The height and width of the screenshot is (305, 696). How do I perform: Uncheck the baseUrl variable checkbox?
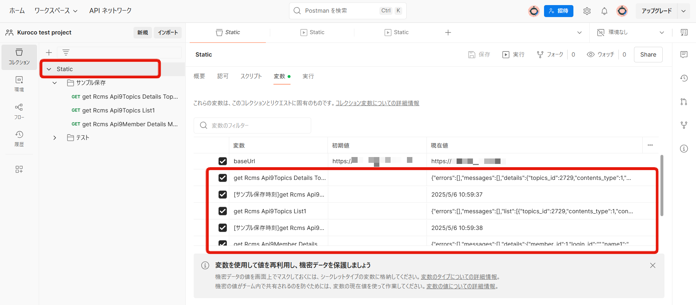223,161
